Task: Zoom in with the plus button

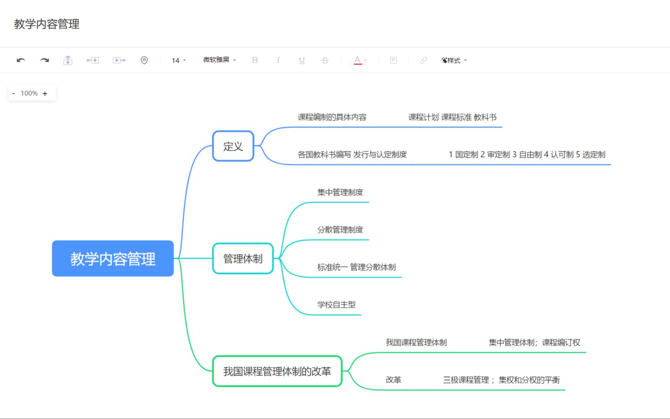Action: coord(45,93)
